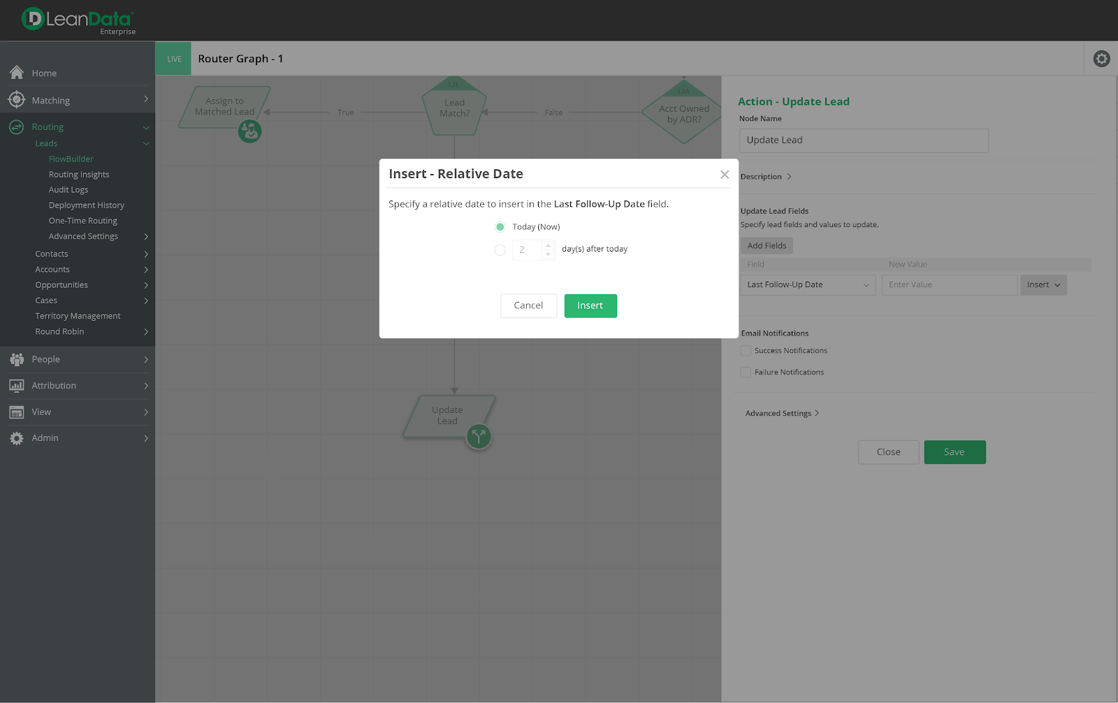This screenshot has height=703, width=1118.
Task: Expand the Description section
Action: click(x=766, y=177)
